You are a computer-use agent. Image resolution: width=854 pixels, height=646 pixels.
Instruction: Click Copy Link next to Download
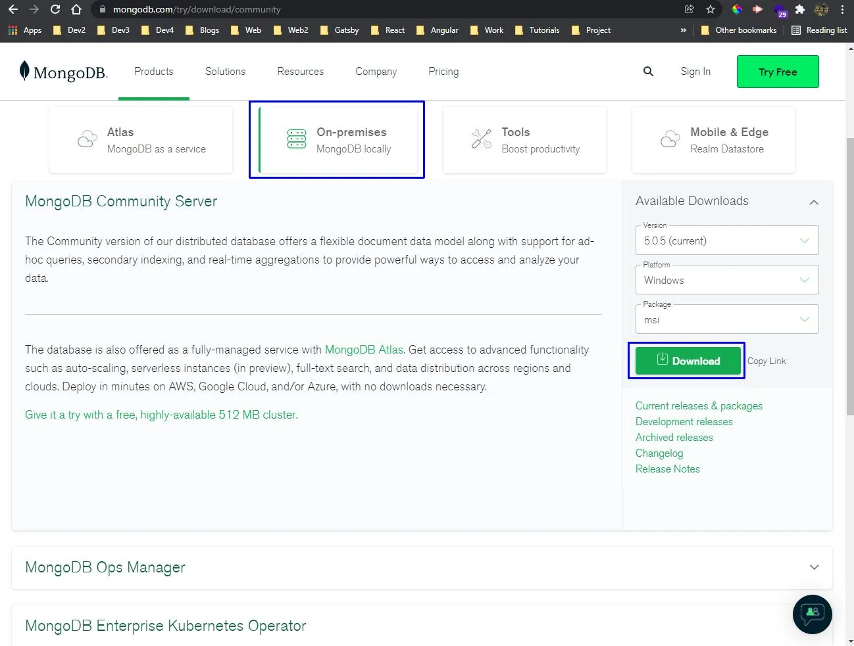pyautogui.click(x=766, y=361)
